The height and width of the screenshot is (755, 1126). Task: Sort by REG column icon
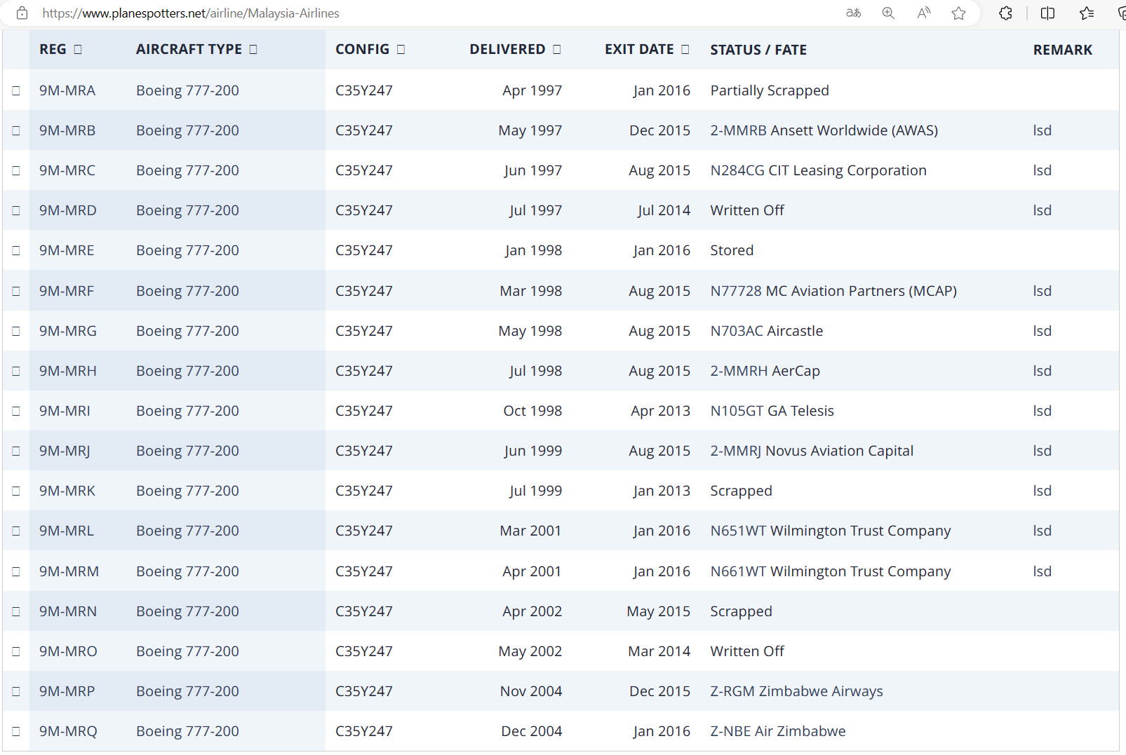coord(78,49)
